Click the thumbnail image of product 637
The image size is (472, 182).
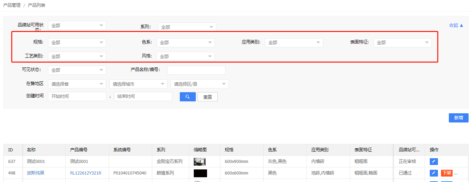pos(200,162)
